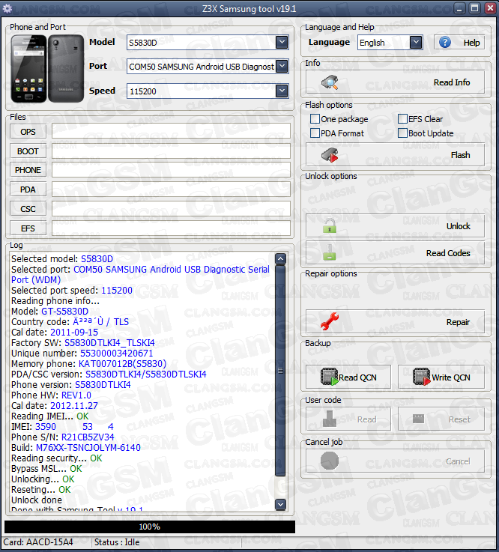Expand the Port dropdown list
The image size is (499, 552).
tap(282, 66)
